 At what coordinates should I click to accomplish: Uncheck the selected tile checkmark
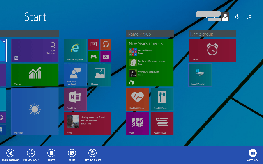4,41
